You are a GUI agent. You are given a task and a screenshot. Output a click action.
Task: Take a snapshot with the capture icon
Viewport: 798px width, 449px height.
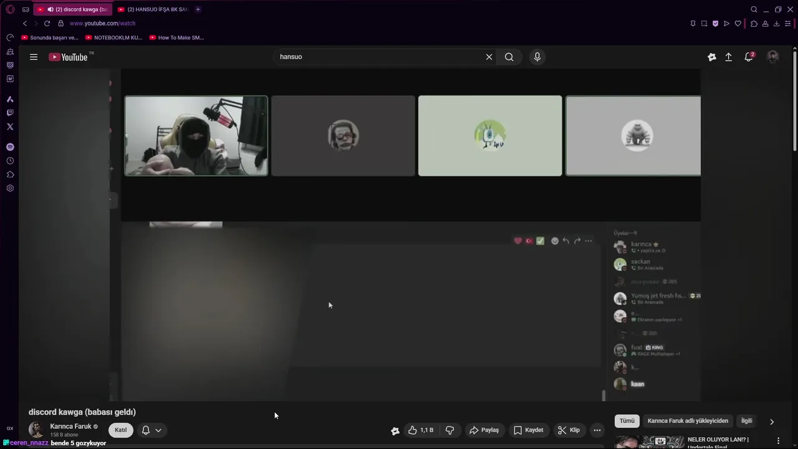(x=704, y=24)
